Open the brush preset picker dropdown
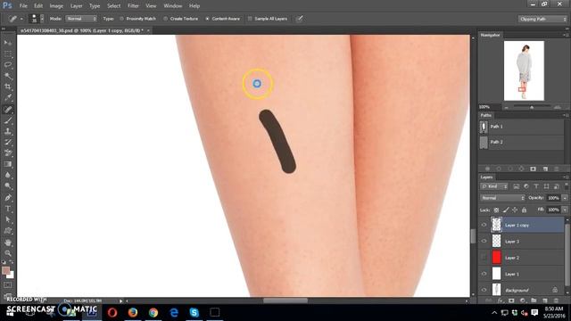Viewport: 571px width, 321px height. click(x=42, y=19)
